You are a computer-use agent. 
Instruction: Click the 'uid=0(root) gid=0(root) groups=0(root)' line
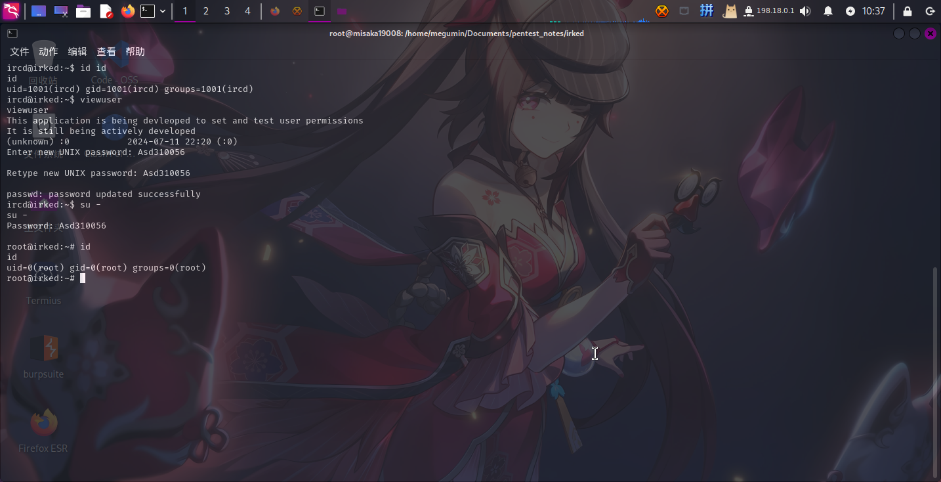tap(106, 268)
